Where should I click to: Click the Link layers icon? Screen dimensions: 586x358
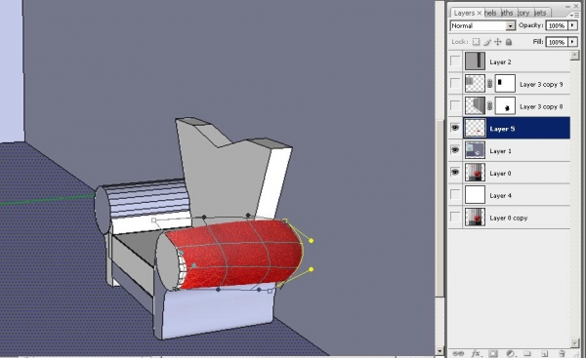pos(458,353)
